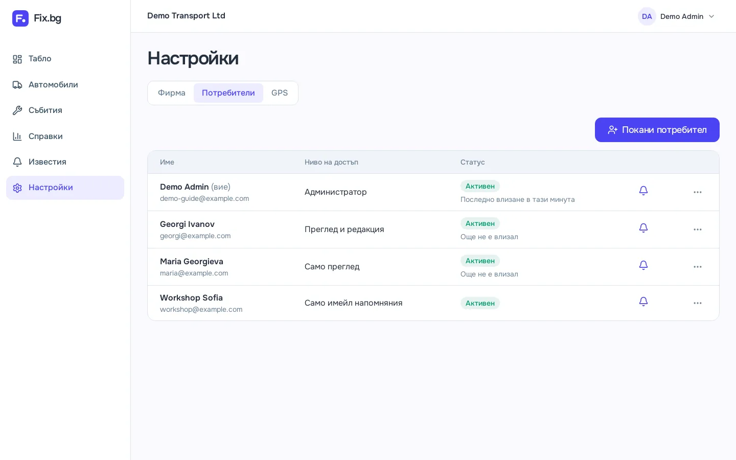The height and width of the screenshot is (460, 736).
Task: Click the bell icon for Workshop Sofia
Action: [643, 302]
